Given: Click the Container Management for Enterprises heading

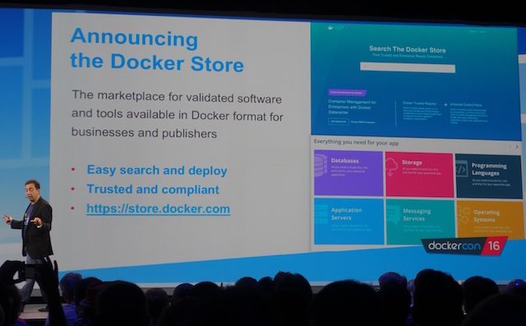Looking at the screenshot, I should 353,107.
